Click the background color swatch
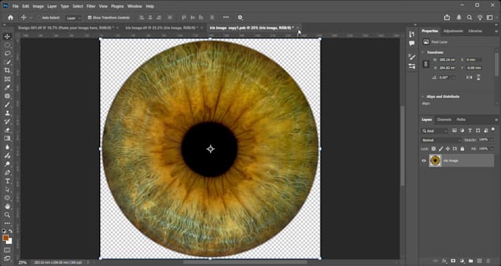 point(10,242)
